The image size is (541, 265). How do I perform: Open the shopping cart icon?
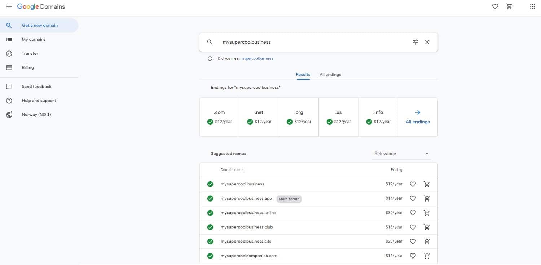coord(509,6)
